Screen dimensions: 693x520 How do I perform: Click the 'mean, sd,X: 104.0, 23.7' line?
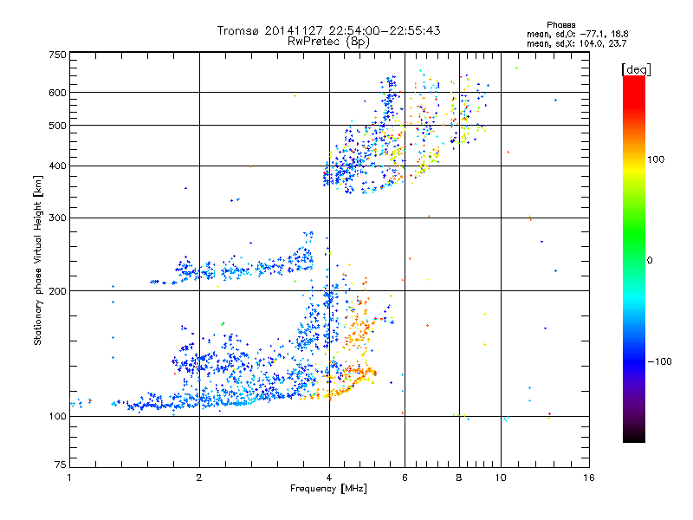[576, 43]
